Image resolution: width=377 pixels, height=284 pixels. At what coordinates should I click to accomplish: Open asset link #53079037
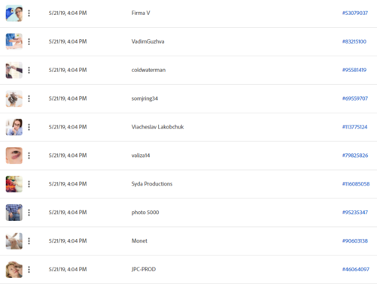[355, 13]
